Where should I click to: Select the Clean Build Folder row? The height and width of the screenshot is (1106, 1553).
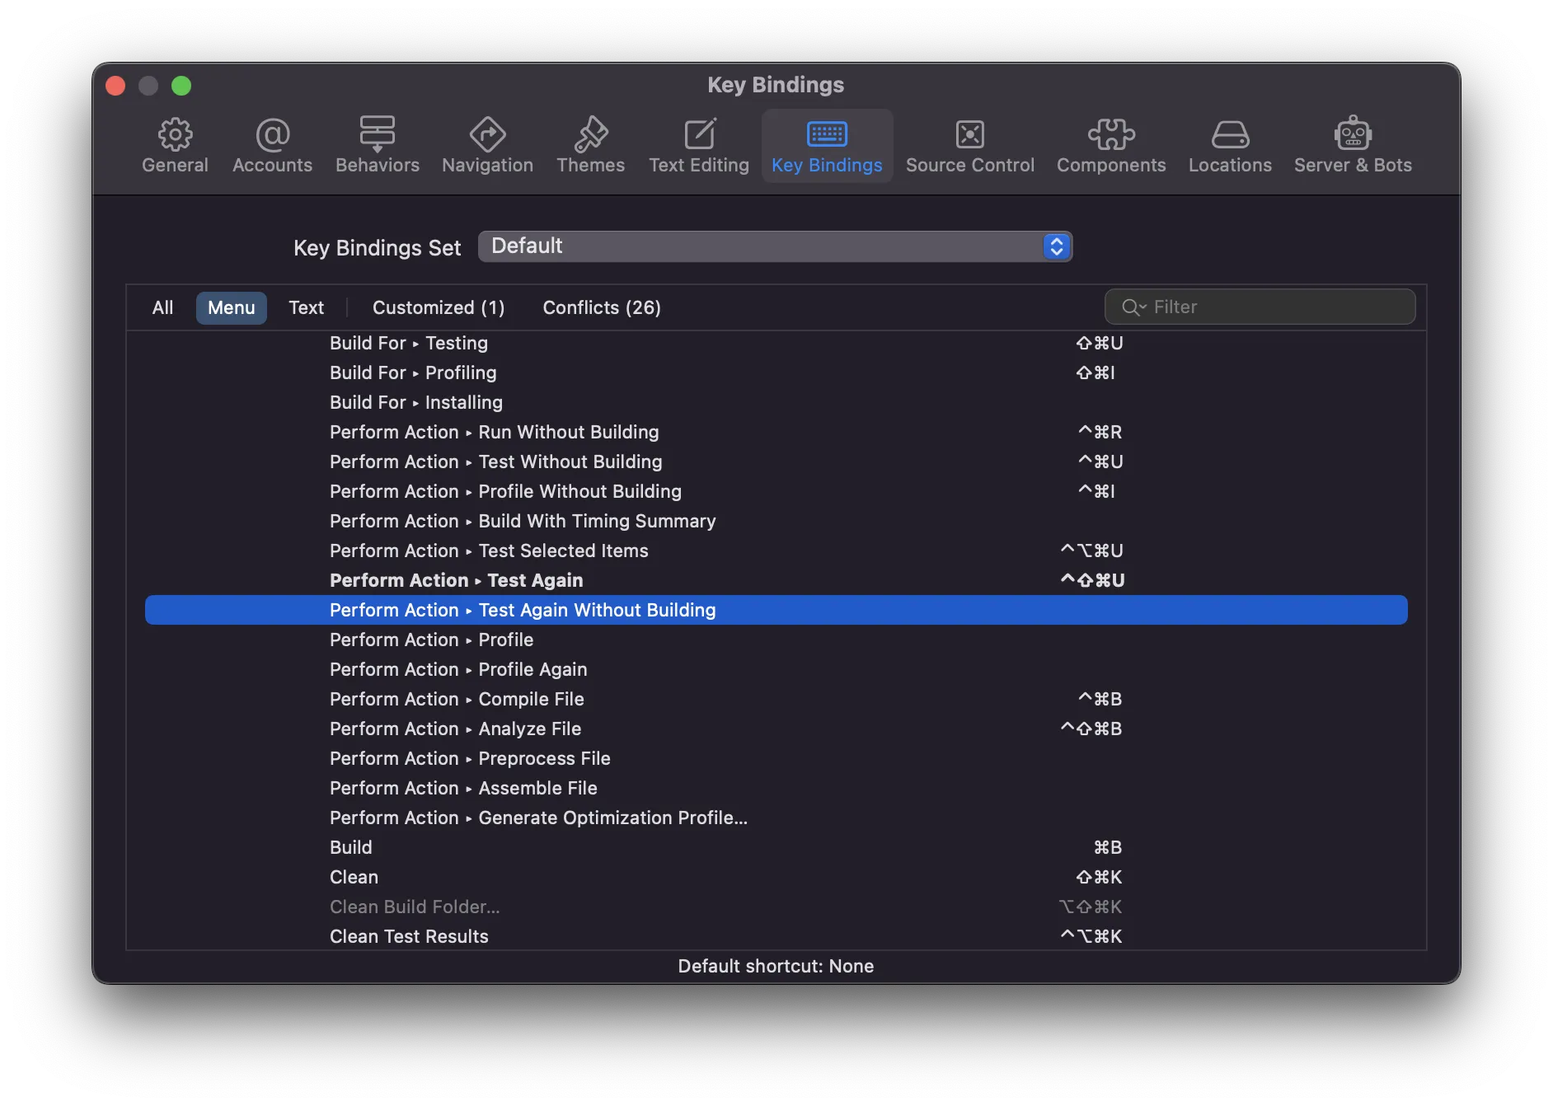pos(776,907)
